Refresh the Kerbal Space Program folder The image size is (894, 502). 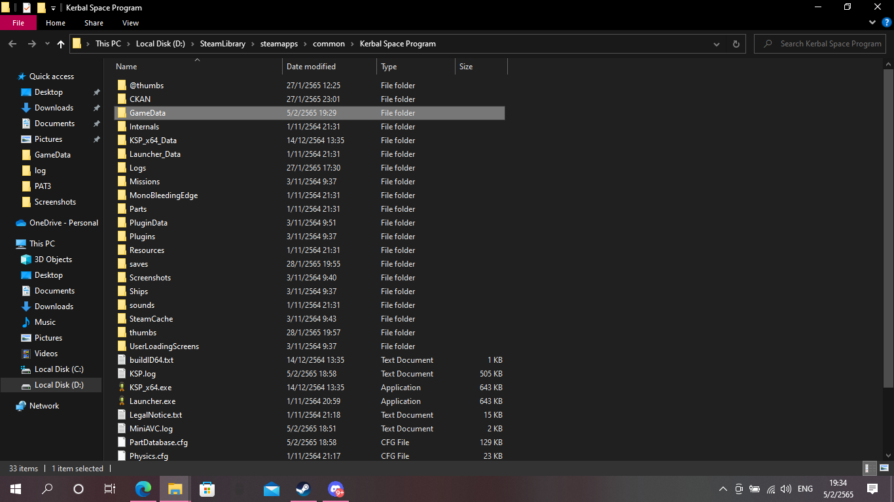pos(736,44)
